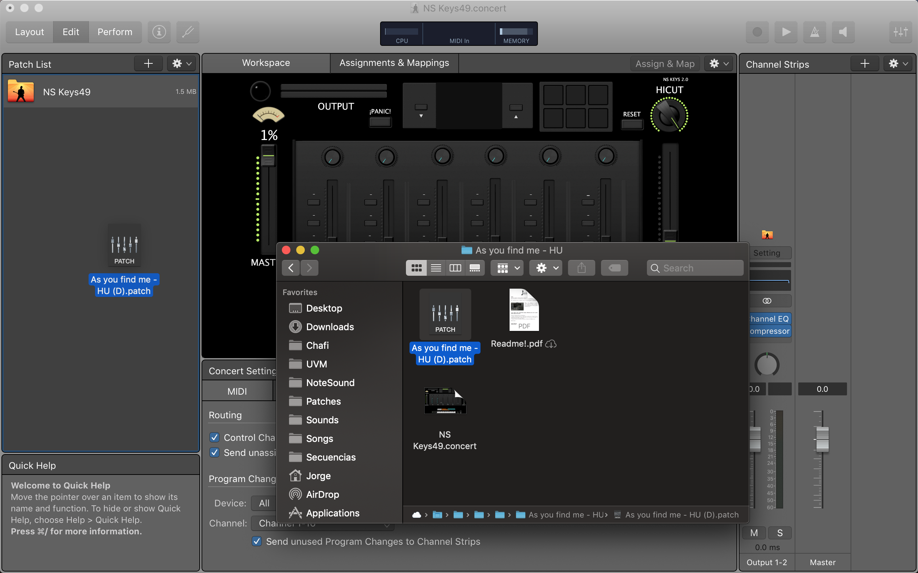Viewport: 918px width, 573px height.
Task: Open Patch List gear dropdown menu
Action: click(x=181, y=64)
